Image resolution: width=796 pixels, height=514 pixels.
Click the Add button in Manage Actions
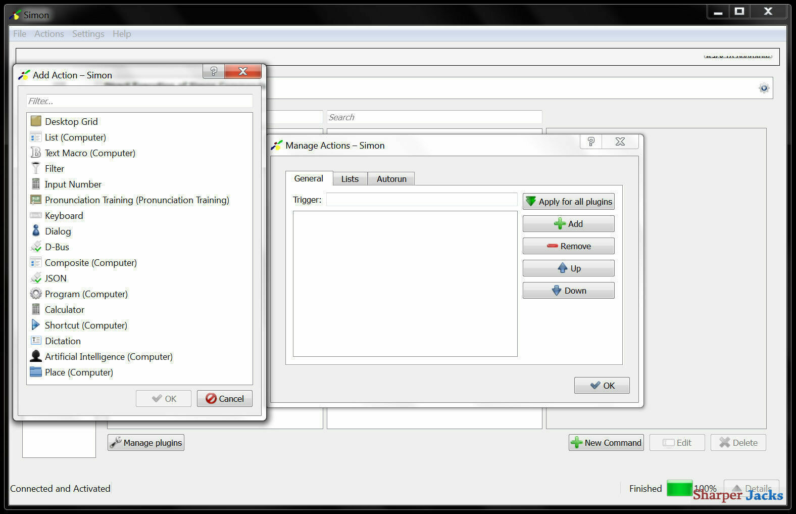coord(569,224)
